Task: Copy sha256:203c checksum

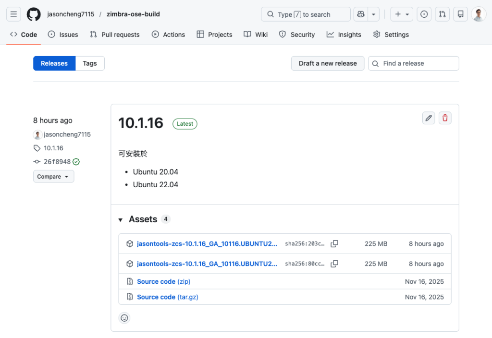Action: click(334, 243)
